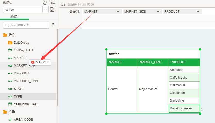Viewport: 215px width, 123px height.
Task: Select the PRODUCT_TYPE field
Action: point(26,81)
